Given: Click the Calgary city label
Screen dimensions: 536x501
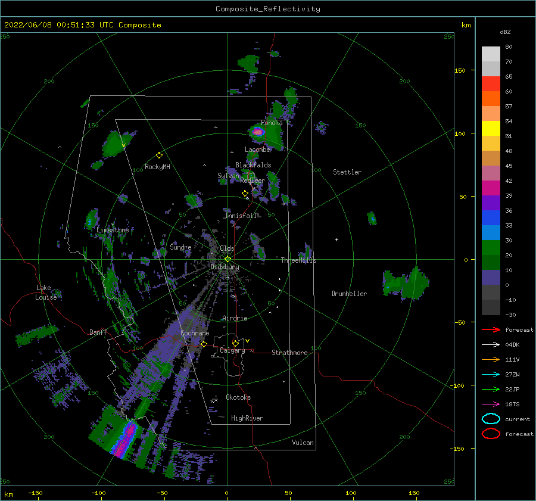Looking at the screenshot, I should [232, 350].
